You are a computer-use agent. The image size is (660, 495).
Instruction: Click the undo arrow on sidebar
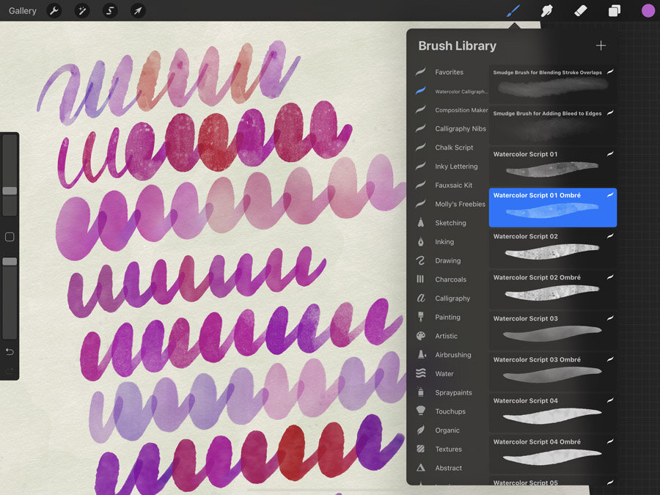click(x=10, y=352)
